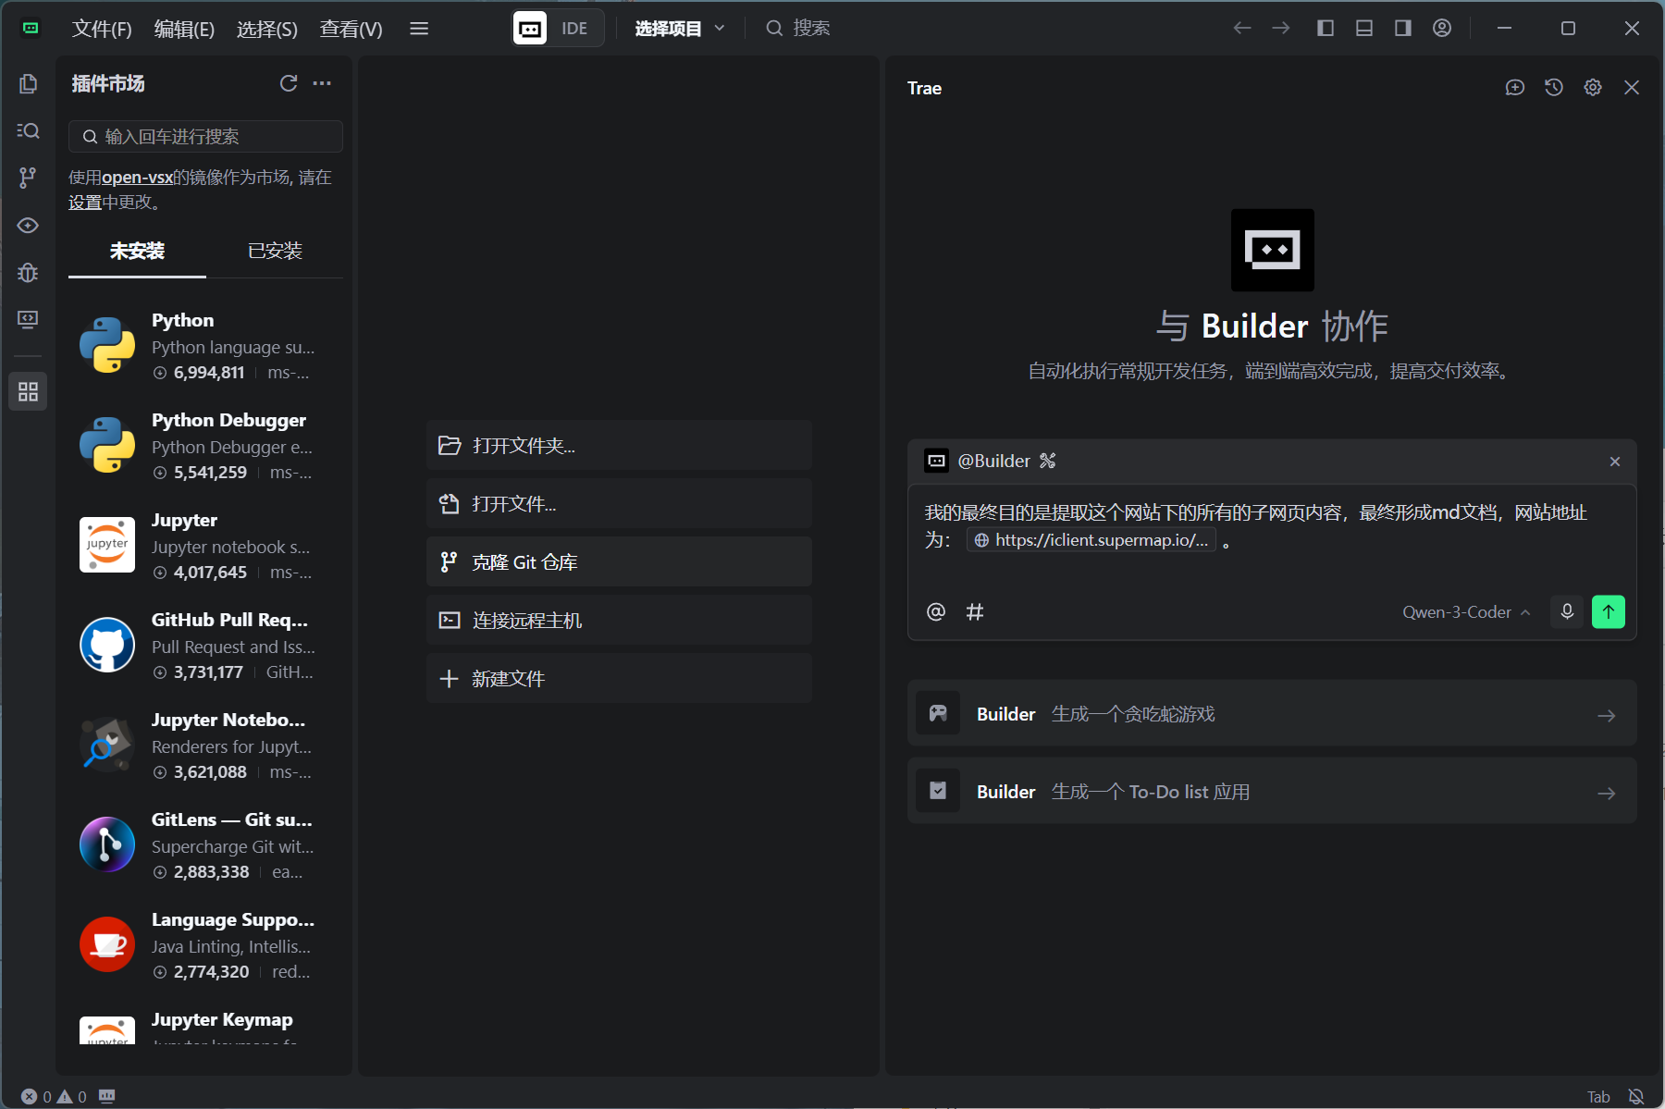
Task: Toggle the bottom panel layout
Action: tap(1364, 29)
